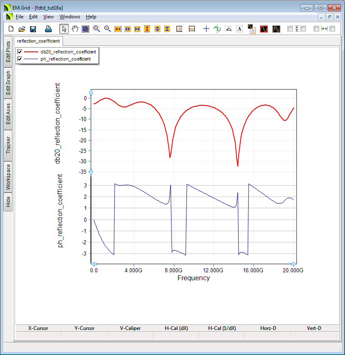This screenshot has height=355, width=345.
Task: Open a file with the folder icon
Action: (22, 29)
